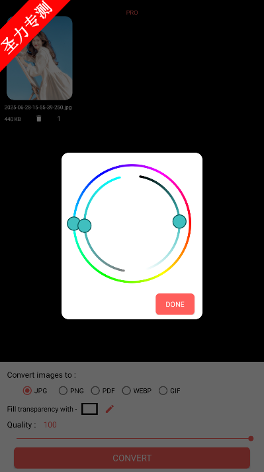264x472 pixels.
Task: Tap the PRO label at top
Action: (132, 13)
